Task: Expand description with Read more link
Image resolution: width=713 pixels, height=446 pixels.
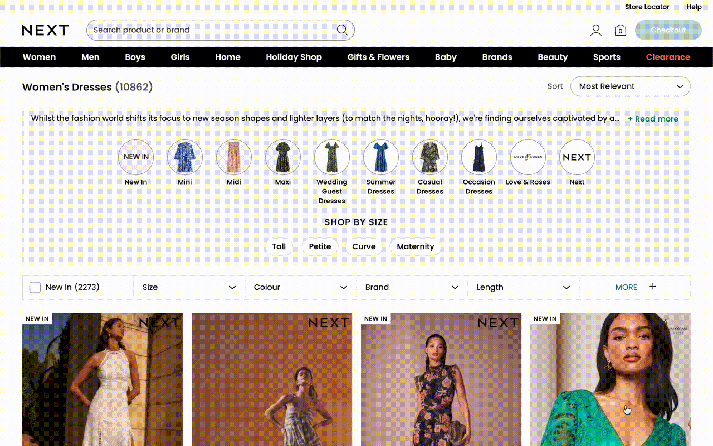Action: click(653, 119)
